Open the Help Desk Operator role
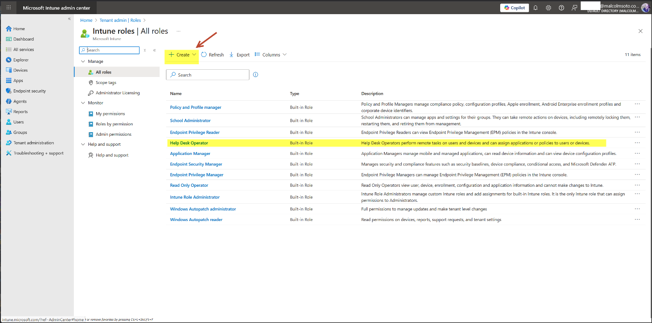652x323 pixels. pos(189,143)
